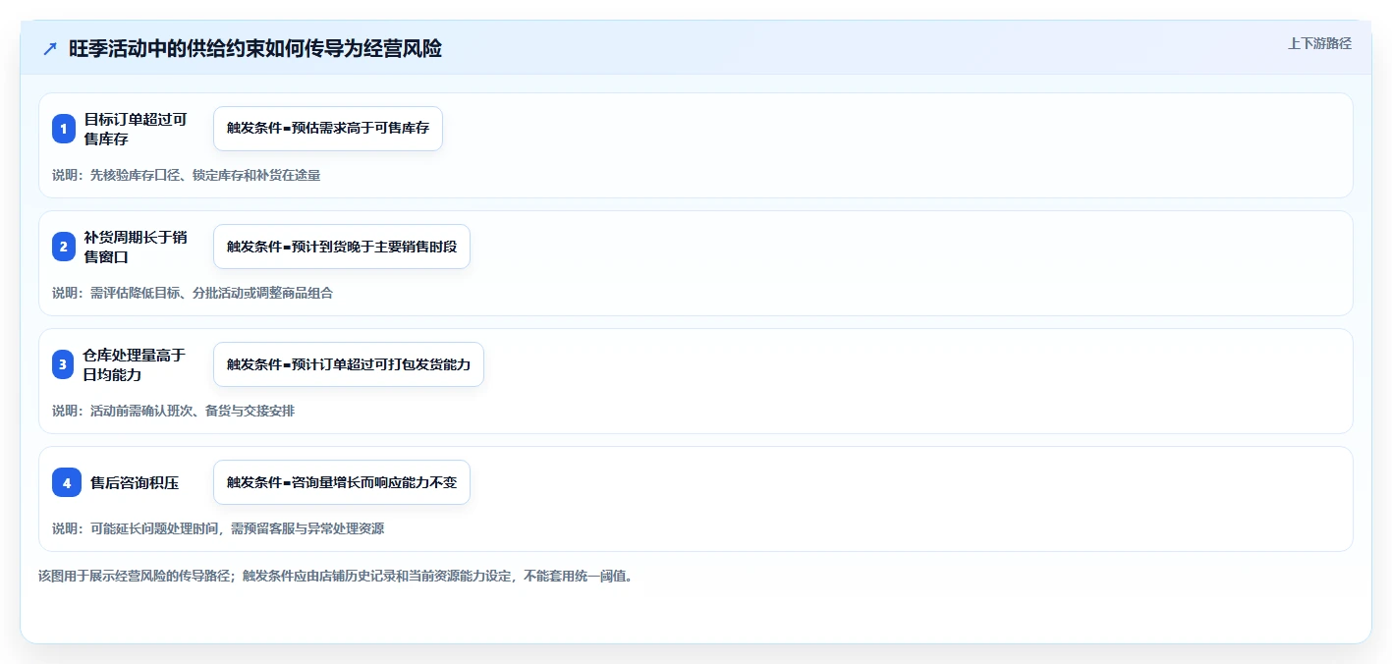Click the step title 仓库处理量高于日均能力
The width and height of the screenshot is (1392, 664).
click(x=136, y=364)
